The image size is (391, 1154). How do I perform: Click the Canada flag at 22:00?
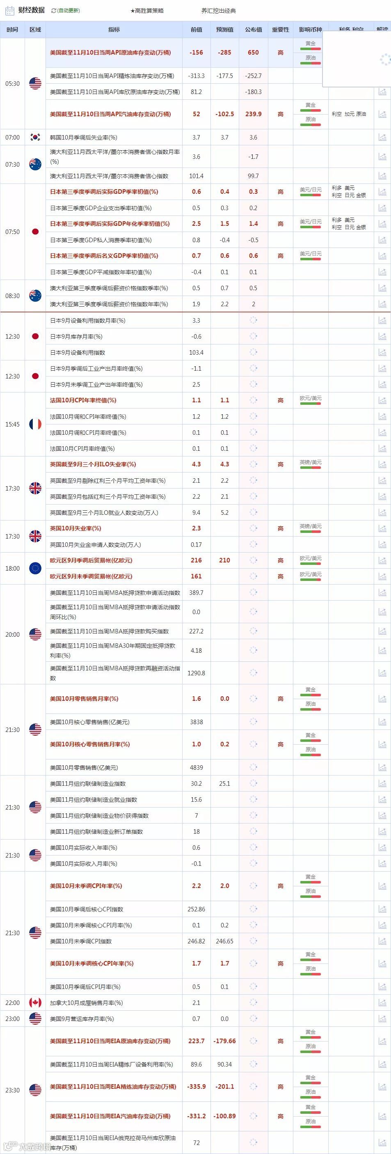point(35,1003)
